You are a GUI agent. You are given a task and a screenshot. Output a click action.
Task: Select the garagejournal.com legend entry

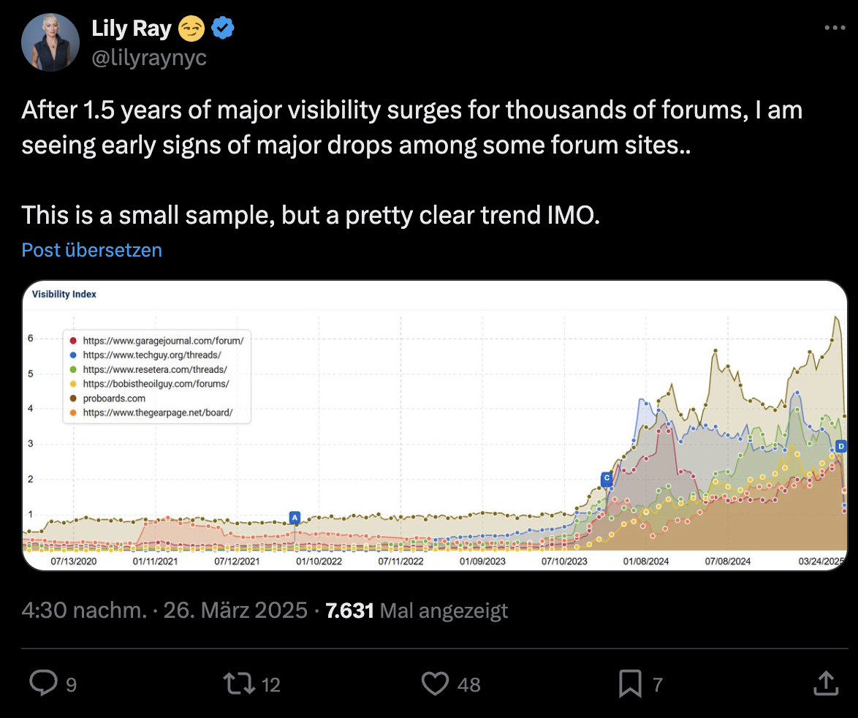(164, 341)
